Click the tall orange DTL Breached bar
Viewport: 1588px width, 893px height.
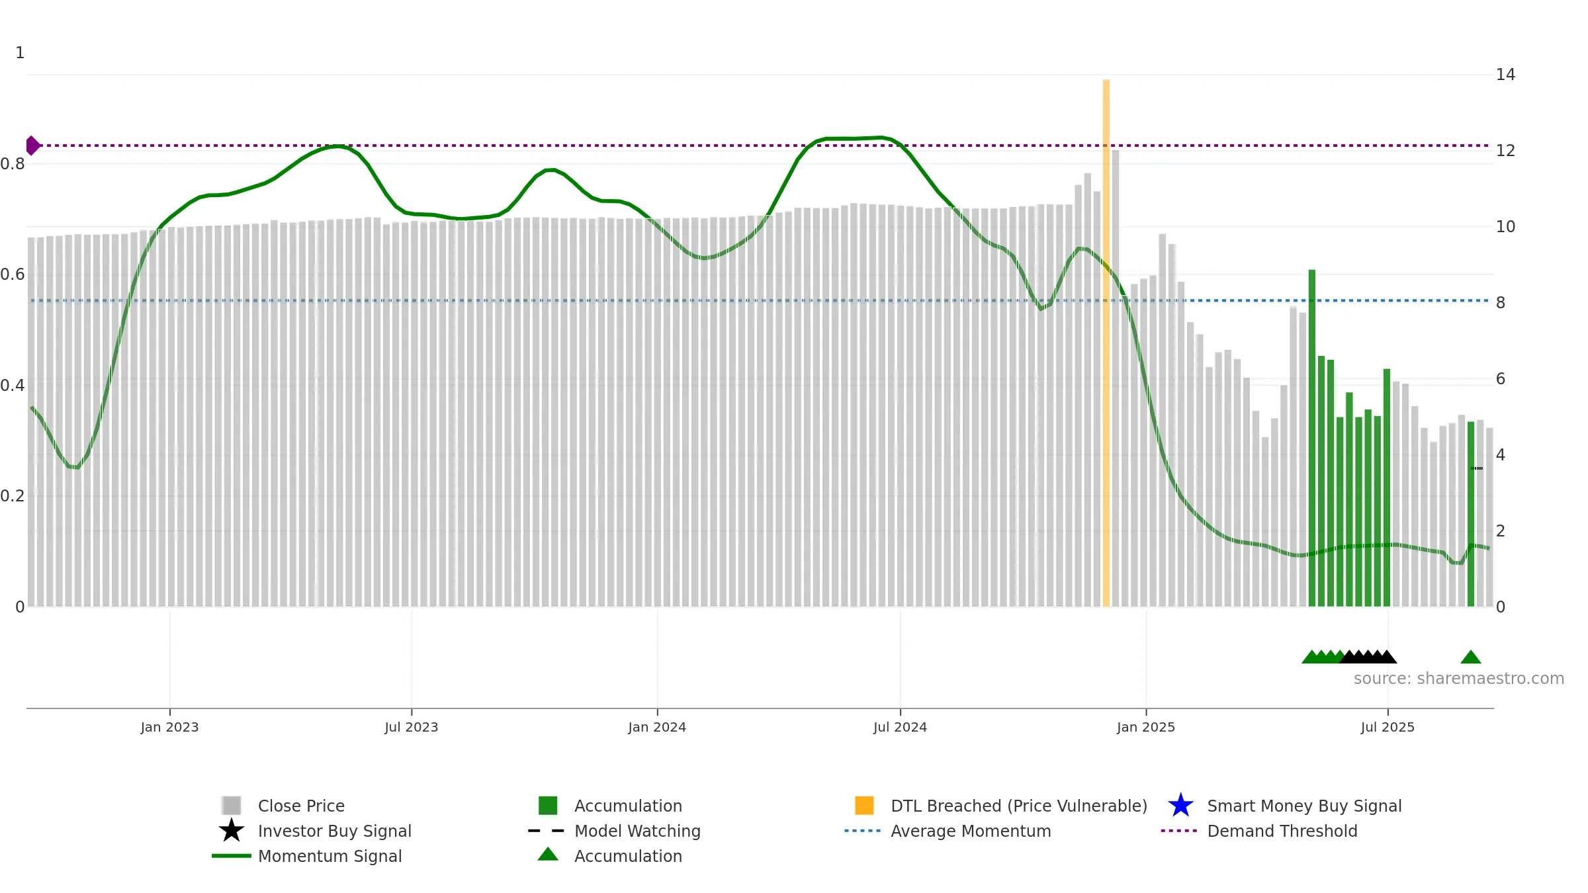(1106, 343)
